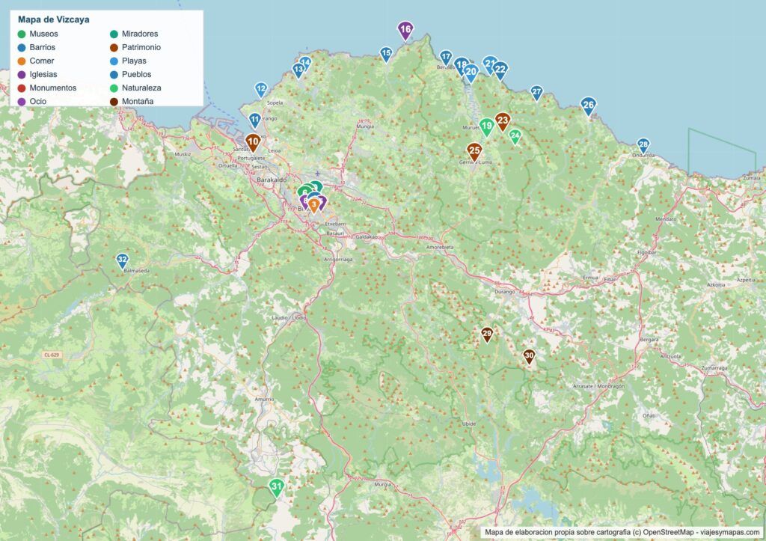This screenshot has width=766, height=541.
Task: Click orange map marker number 3 in Bilbao
Action: [x=314, y=204]
